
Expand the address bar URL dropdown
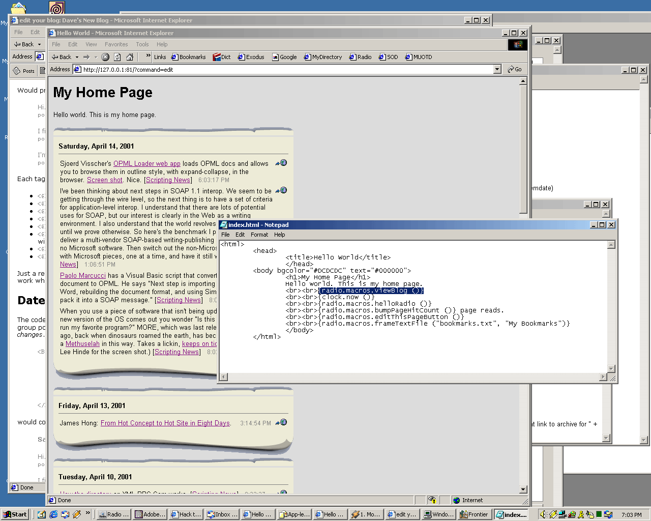coord(497,69)
